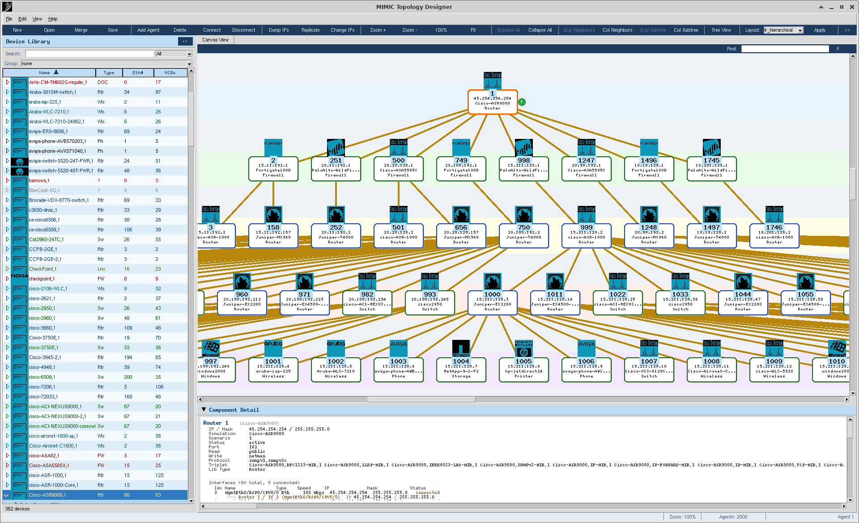Click the Tree View toolbar button
The height and width of the screenshot is (523, 859).
point(721,30)
